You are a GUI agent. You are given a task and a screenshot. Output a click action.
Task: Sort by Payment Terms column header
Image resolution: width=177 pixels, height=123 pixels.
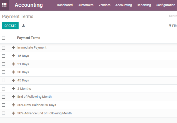[28, 38]
